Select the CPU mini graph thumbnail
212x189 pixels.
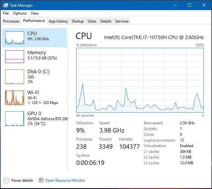click(x=15, y=38)
